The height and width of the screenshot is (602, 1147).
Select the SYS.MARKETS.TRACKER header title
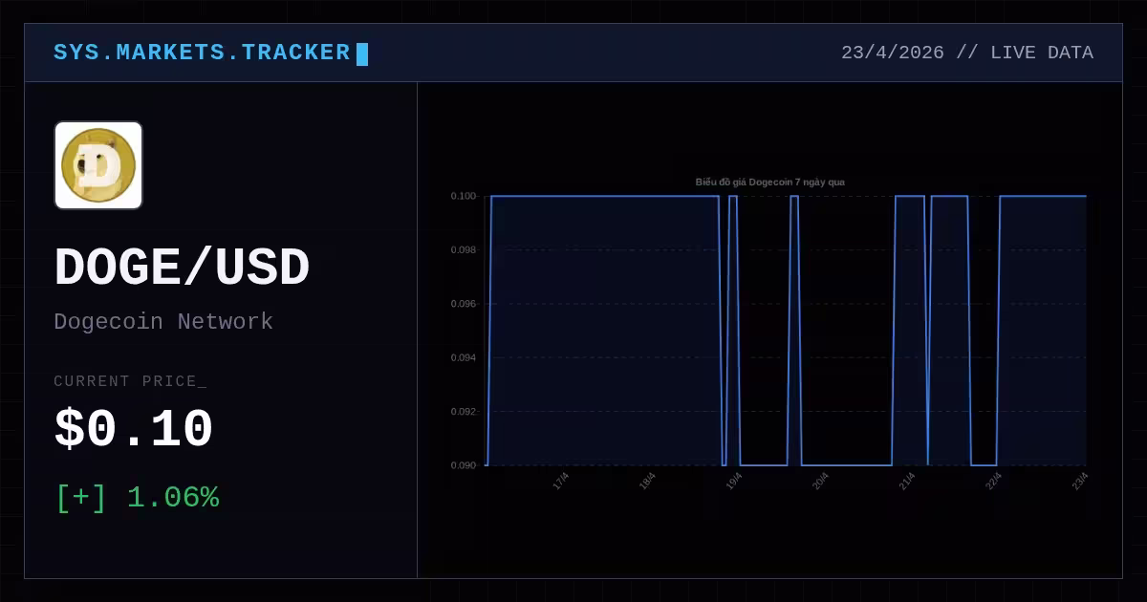[202, 53]
